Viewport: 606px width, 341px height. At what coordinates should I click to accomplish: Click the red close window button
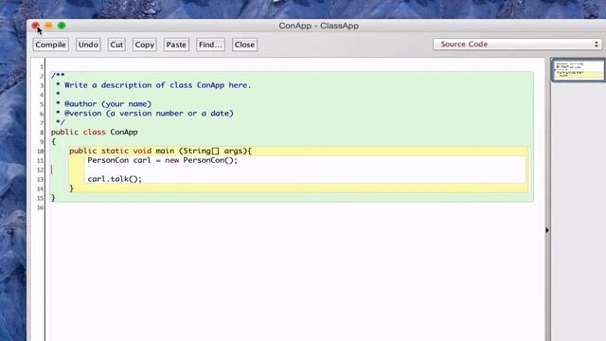click(35, 26)
